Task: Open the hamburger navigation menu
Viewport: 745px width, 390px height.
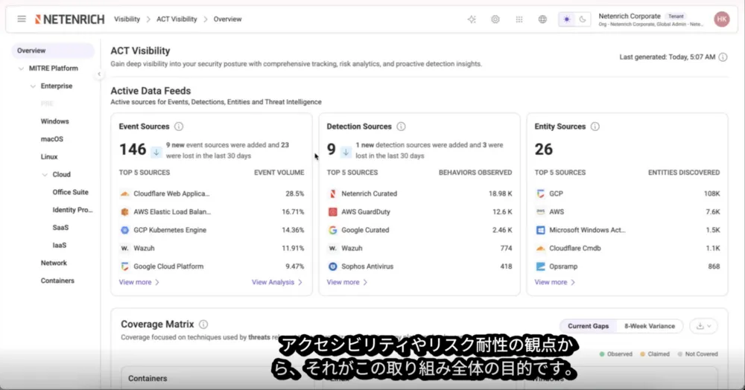Action: click(22, 19)
